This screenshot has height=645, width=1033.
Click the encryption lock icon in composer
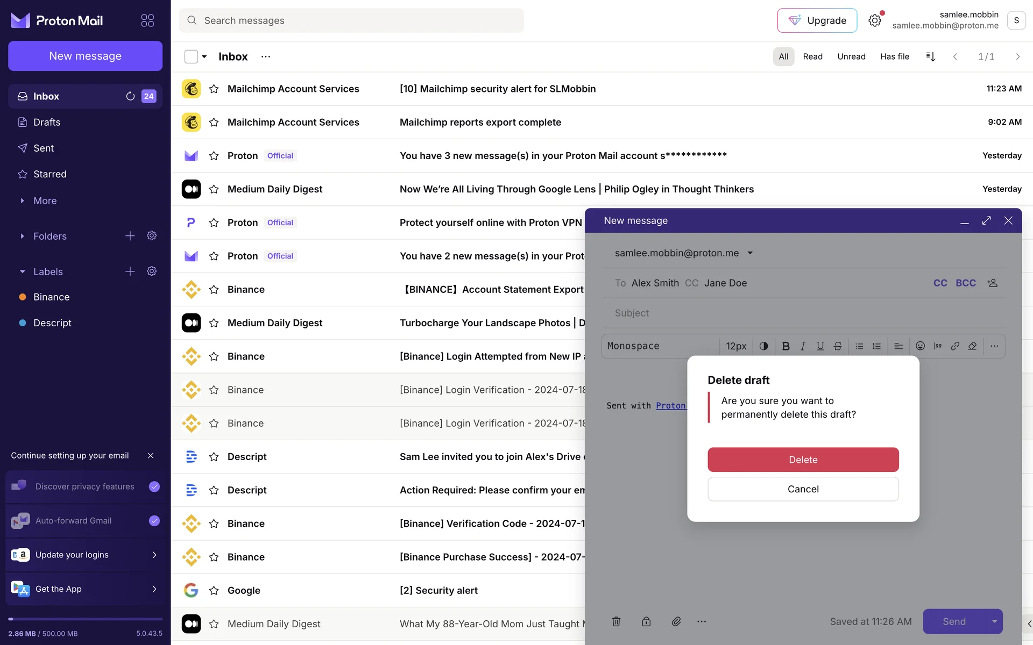click(x=646, y=621)
